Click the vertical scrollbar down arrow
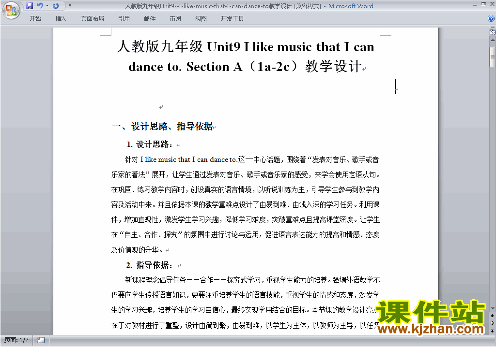The width and height of the screenshot is (496, 347). tap(493, 308)
